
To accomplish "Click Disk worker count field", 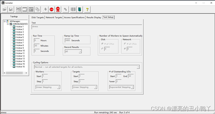I will pos(107,49).
